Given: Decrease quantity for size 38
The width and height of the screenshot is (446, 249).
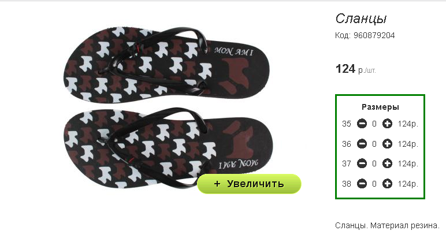Looking at the screenshot, I should [x=362, y=184].
